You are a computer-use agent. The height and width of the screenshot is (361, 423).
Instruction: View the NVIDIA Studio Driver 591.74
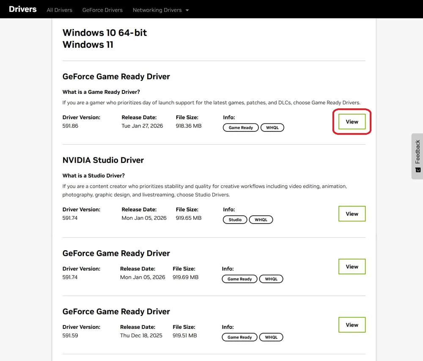point(352,213)
